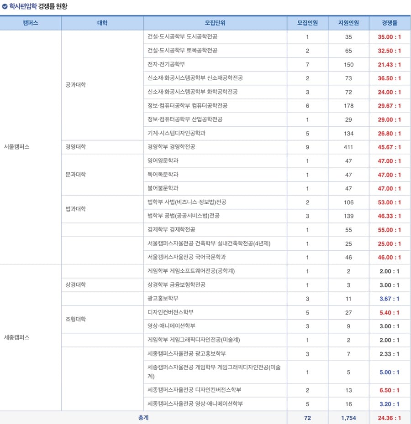The image size is (411, 424).
Task: Select the 지원인원 column header
Action: pos(348,23)
